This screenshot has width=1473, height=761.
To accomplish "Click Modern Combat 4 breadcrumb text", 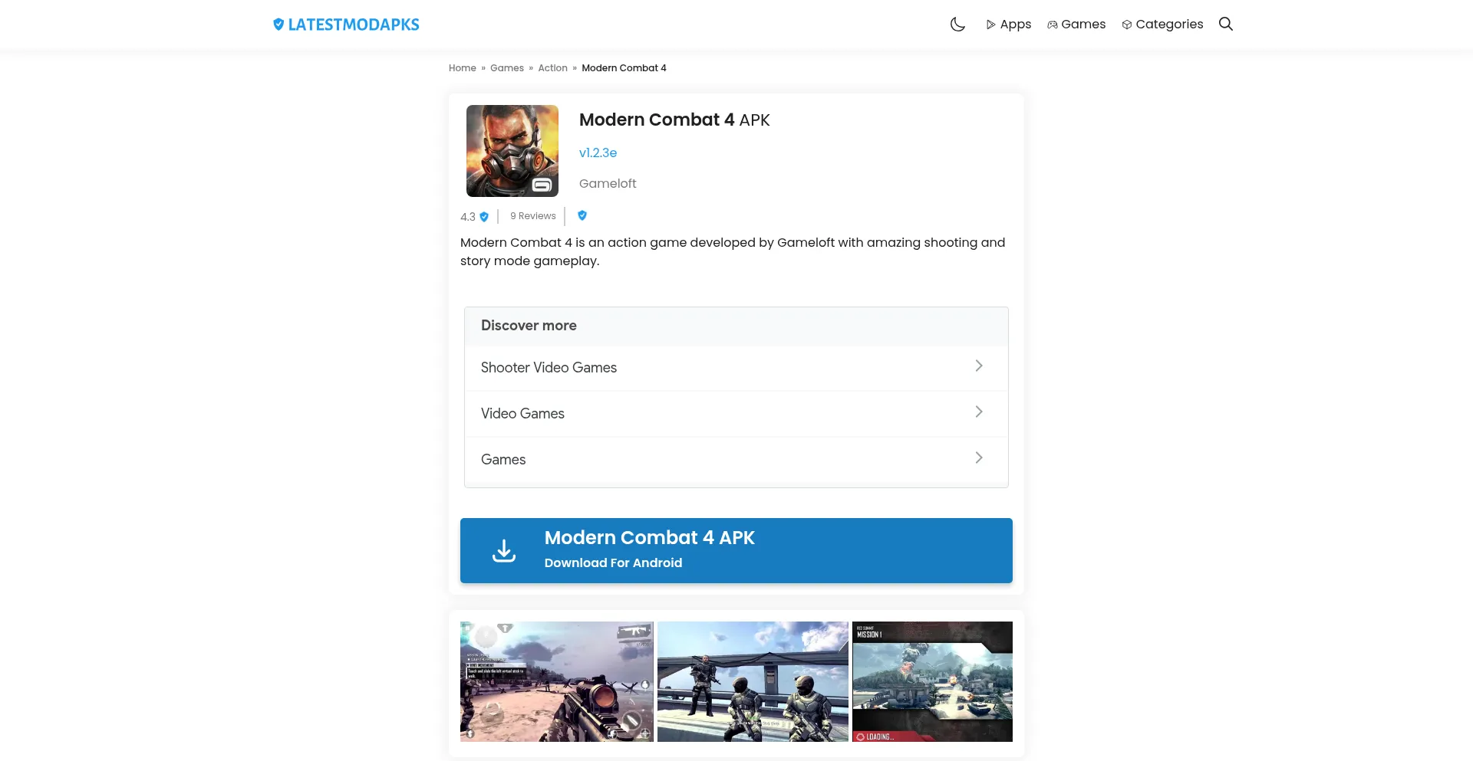I will pyautogui.click(x=624, y=68).
